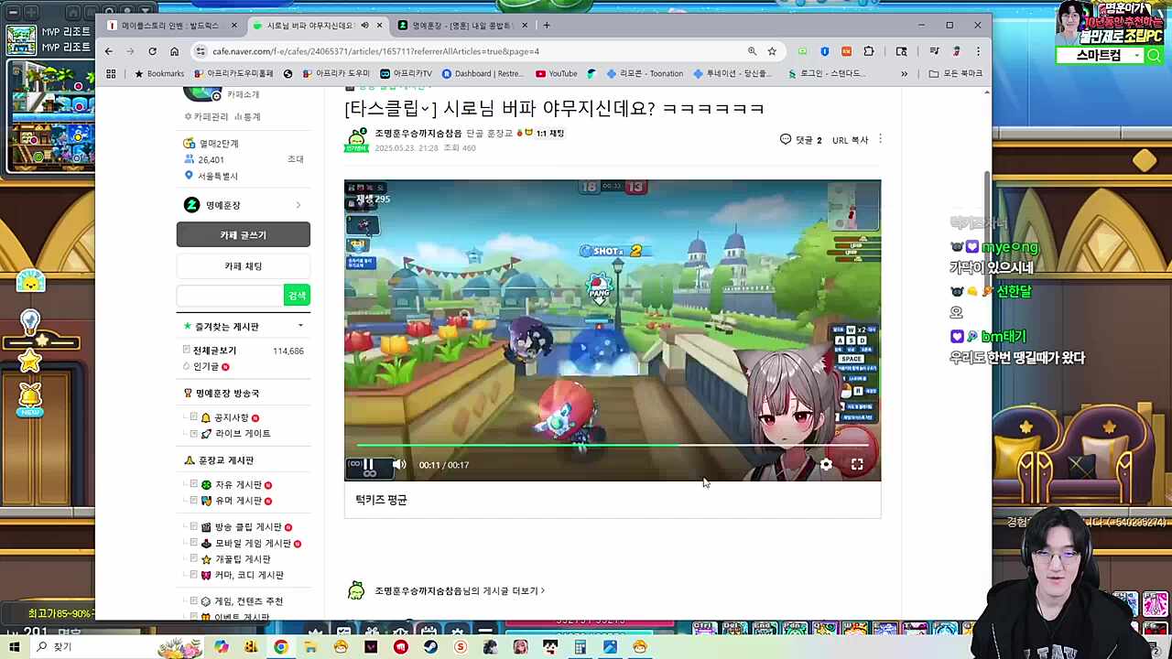Enter fullscreen on the video player
Viewport: 1172px width, 659px height.
(x=857, y=465)
